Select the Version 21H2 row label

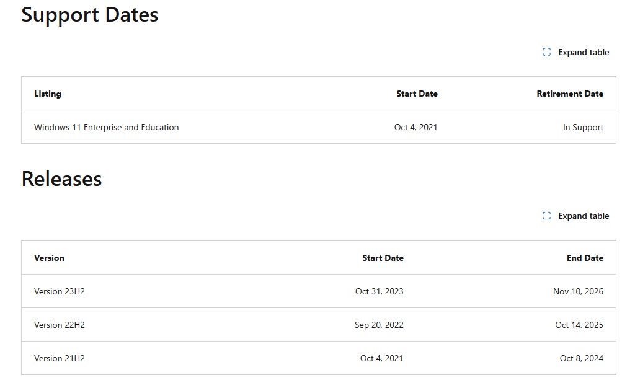pyautogui.click(x=60, y=359)
